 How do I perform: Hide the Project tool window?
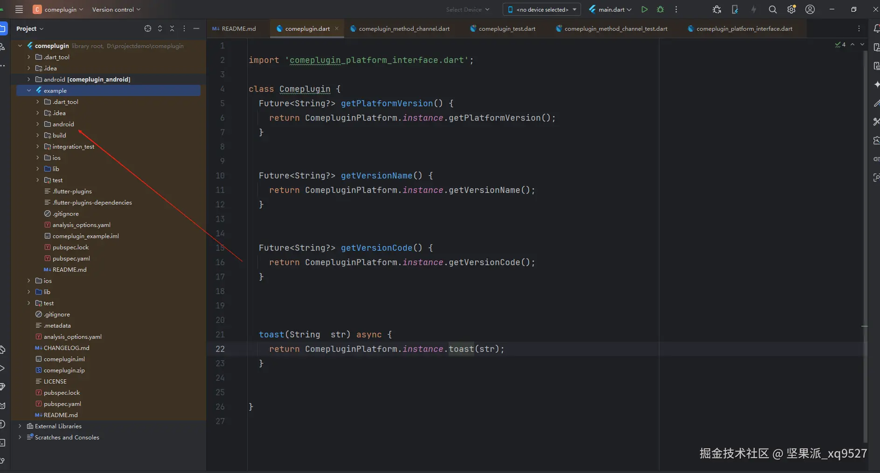click(x=196, y=28)
